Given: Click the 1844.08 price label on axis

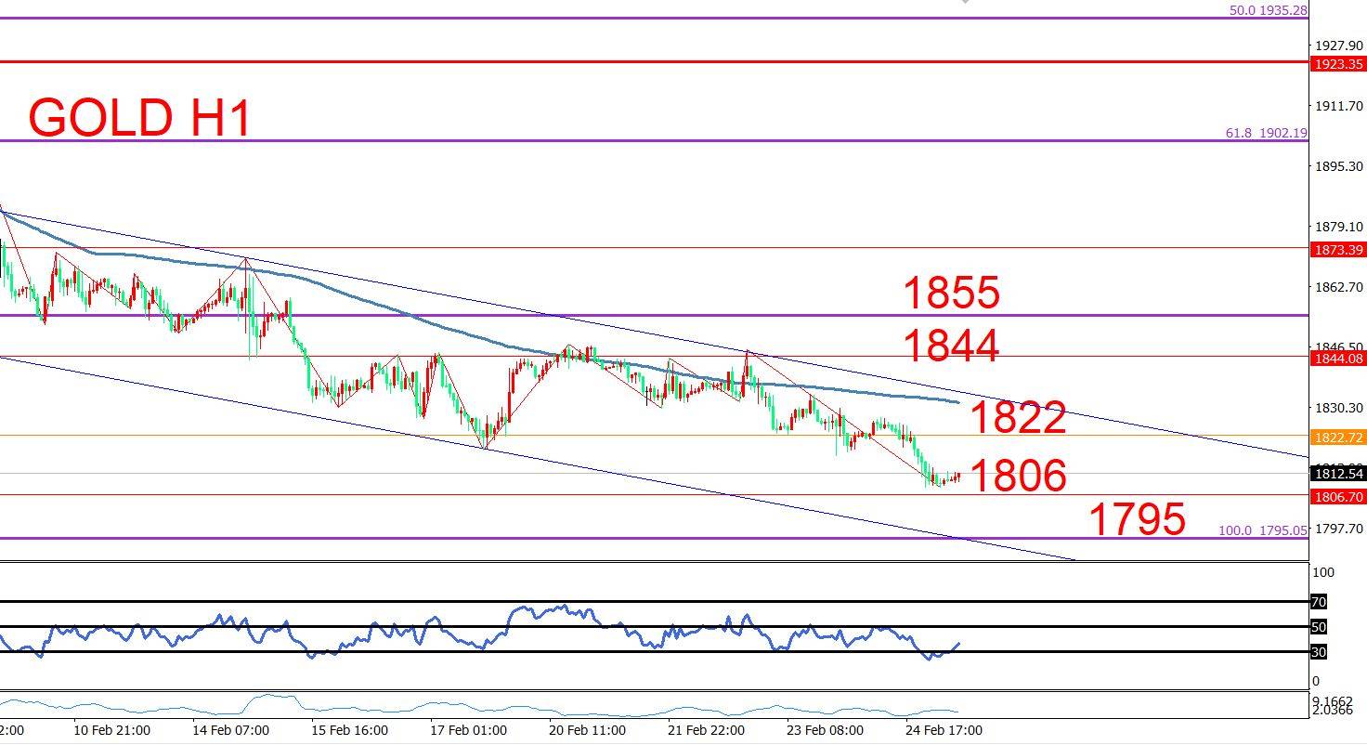Looking at the screenshot, I should pyautogui.click(x=1337, y=359).
